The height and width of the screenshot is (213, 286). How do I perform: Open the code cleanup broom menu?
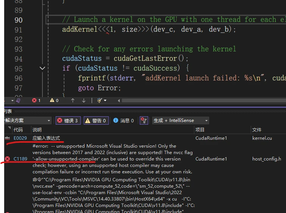[x=102, y=100]
